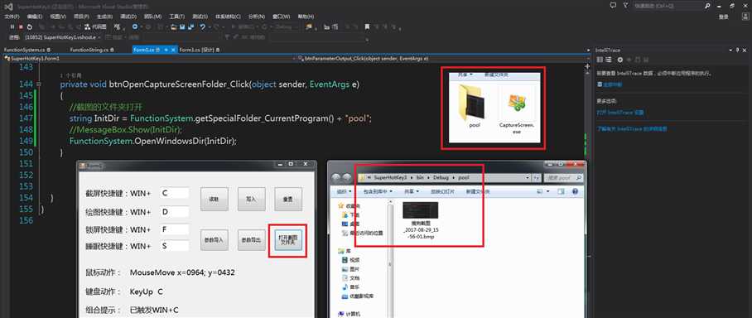Click Explorer forward navigation arrow
Viewport: 752px width, 318px height.
pos(347,177)
